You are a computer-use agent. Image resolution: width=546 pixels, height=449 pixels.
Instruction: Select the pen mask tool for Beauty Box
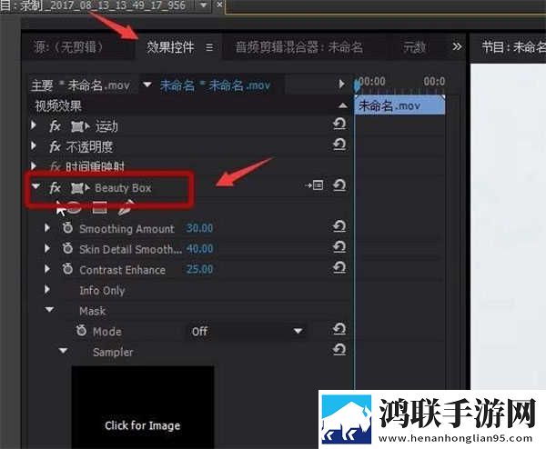[126, 207]
